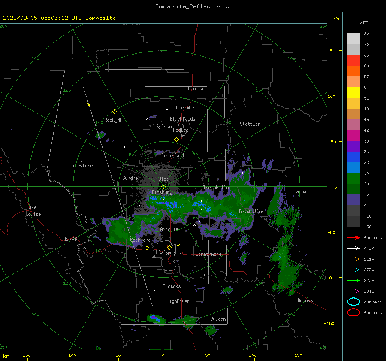Screen dimensions: 386x361
Task: Click the yellow diamond marker below Cochrane
Action: 147,248
